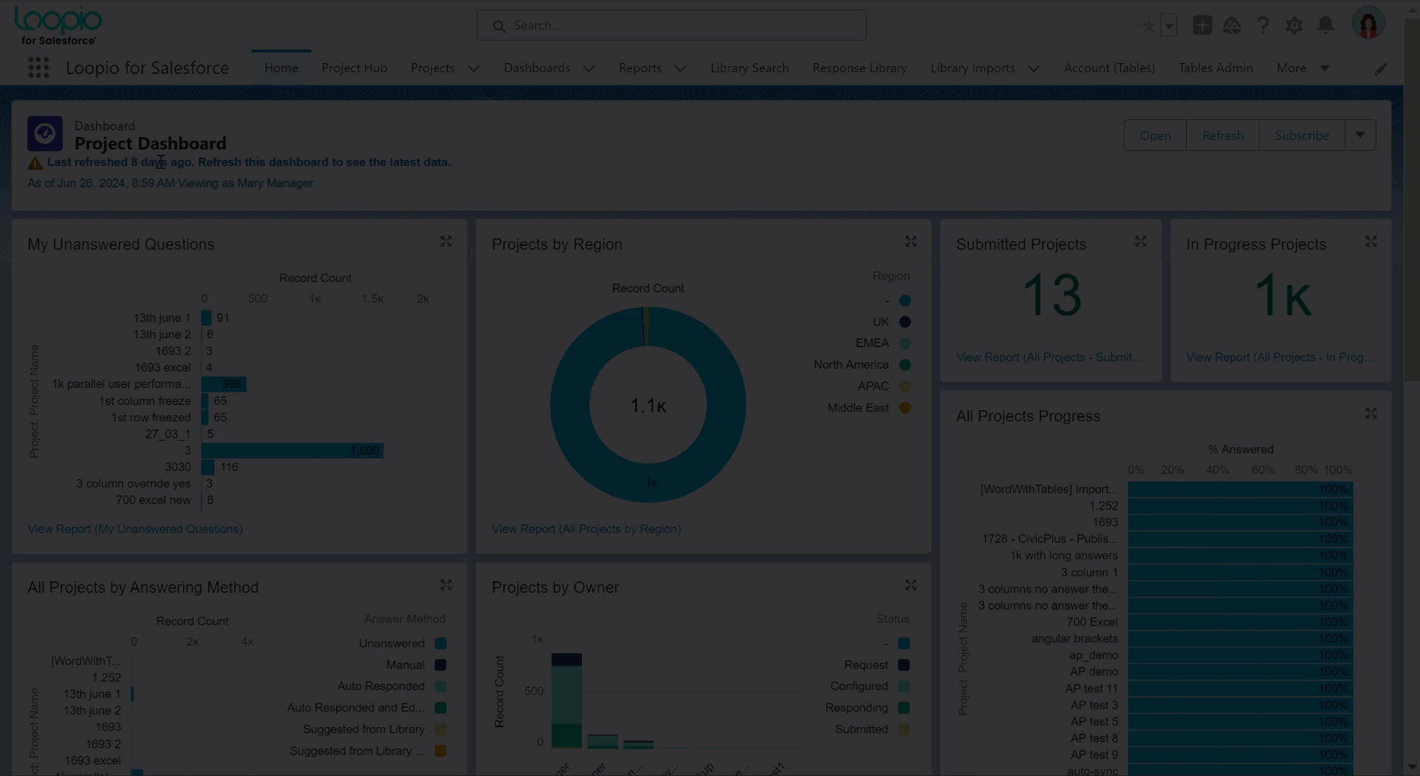Image resolution: width=1420 pixels, height=776 pixels.
Task: Expand the All Projects by Answering Method chart
Action: (x=446, y=586)
